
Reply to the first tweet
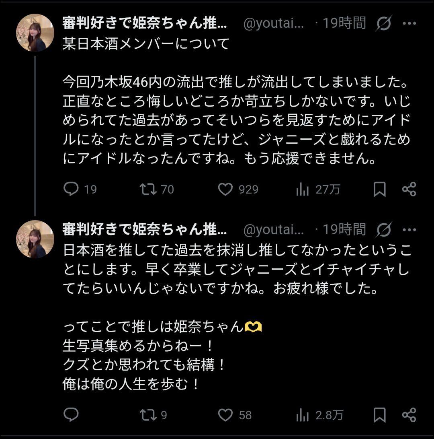tap(72, 189)
